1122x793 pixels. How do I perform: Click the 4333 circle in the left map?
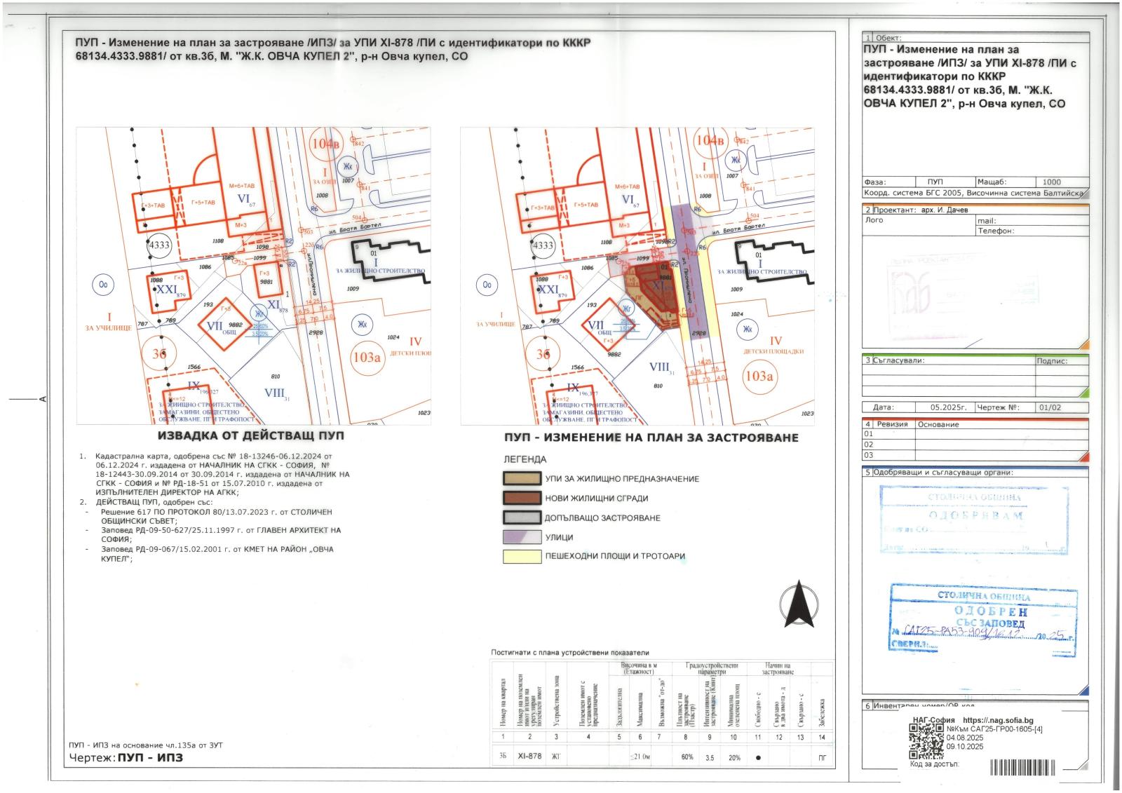tap(159, 245)
